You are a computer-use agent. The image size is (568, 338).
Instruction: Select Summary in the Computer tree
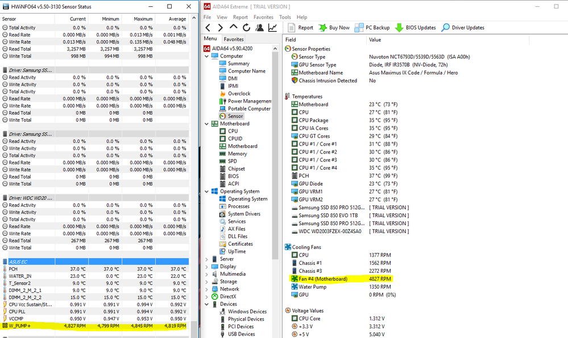click(239, 64)
